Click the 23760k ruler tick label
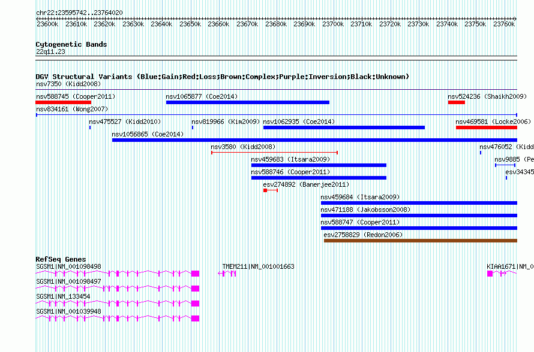Viewport: 534px width, 352px height. (504, 24)
